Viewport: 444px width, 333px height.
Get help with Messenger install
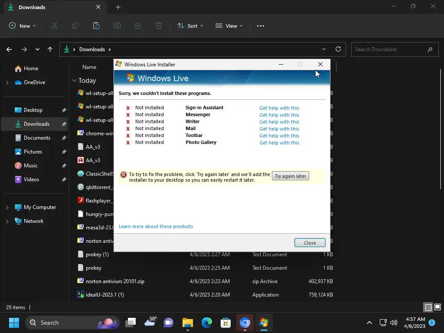(279, 115)
